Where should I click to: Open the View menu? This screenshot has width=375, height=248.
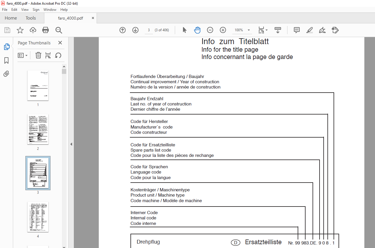tap(25, 10)
